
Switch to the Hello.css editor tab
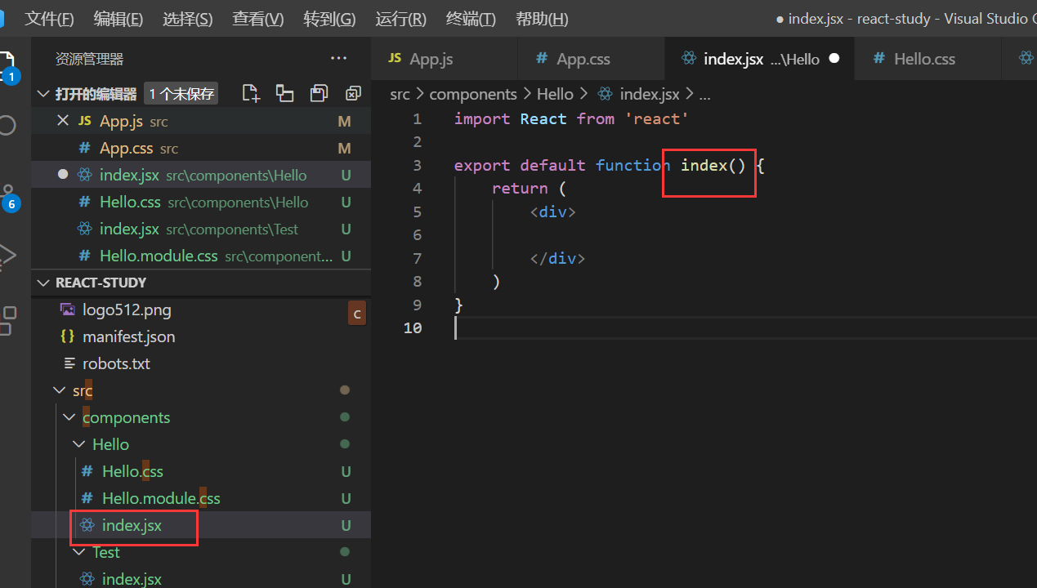coord(927,59)
